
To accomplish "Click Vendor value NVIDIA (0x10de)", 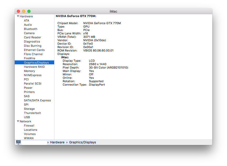I will click(94, 40).
